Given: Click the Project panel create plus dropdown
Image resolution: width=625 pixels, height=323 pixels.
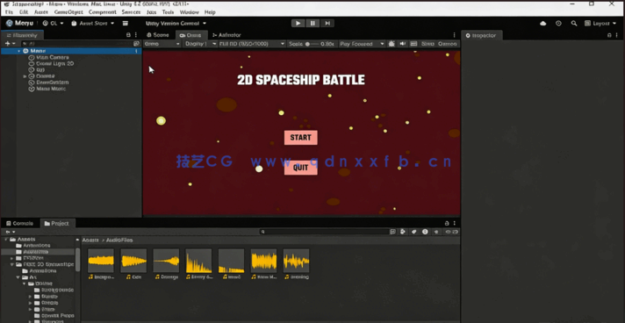Looking at the screenshot, I should click(10, 232).
